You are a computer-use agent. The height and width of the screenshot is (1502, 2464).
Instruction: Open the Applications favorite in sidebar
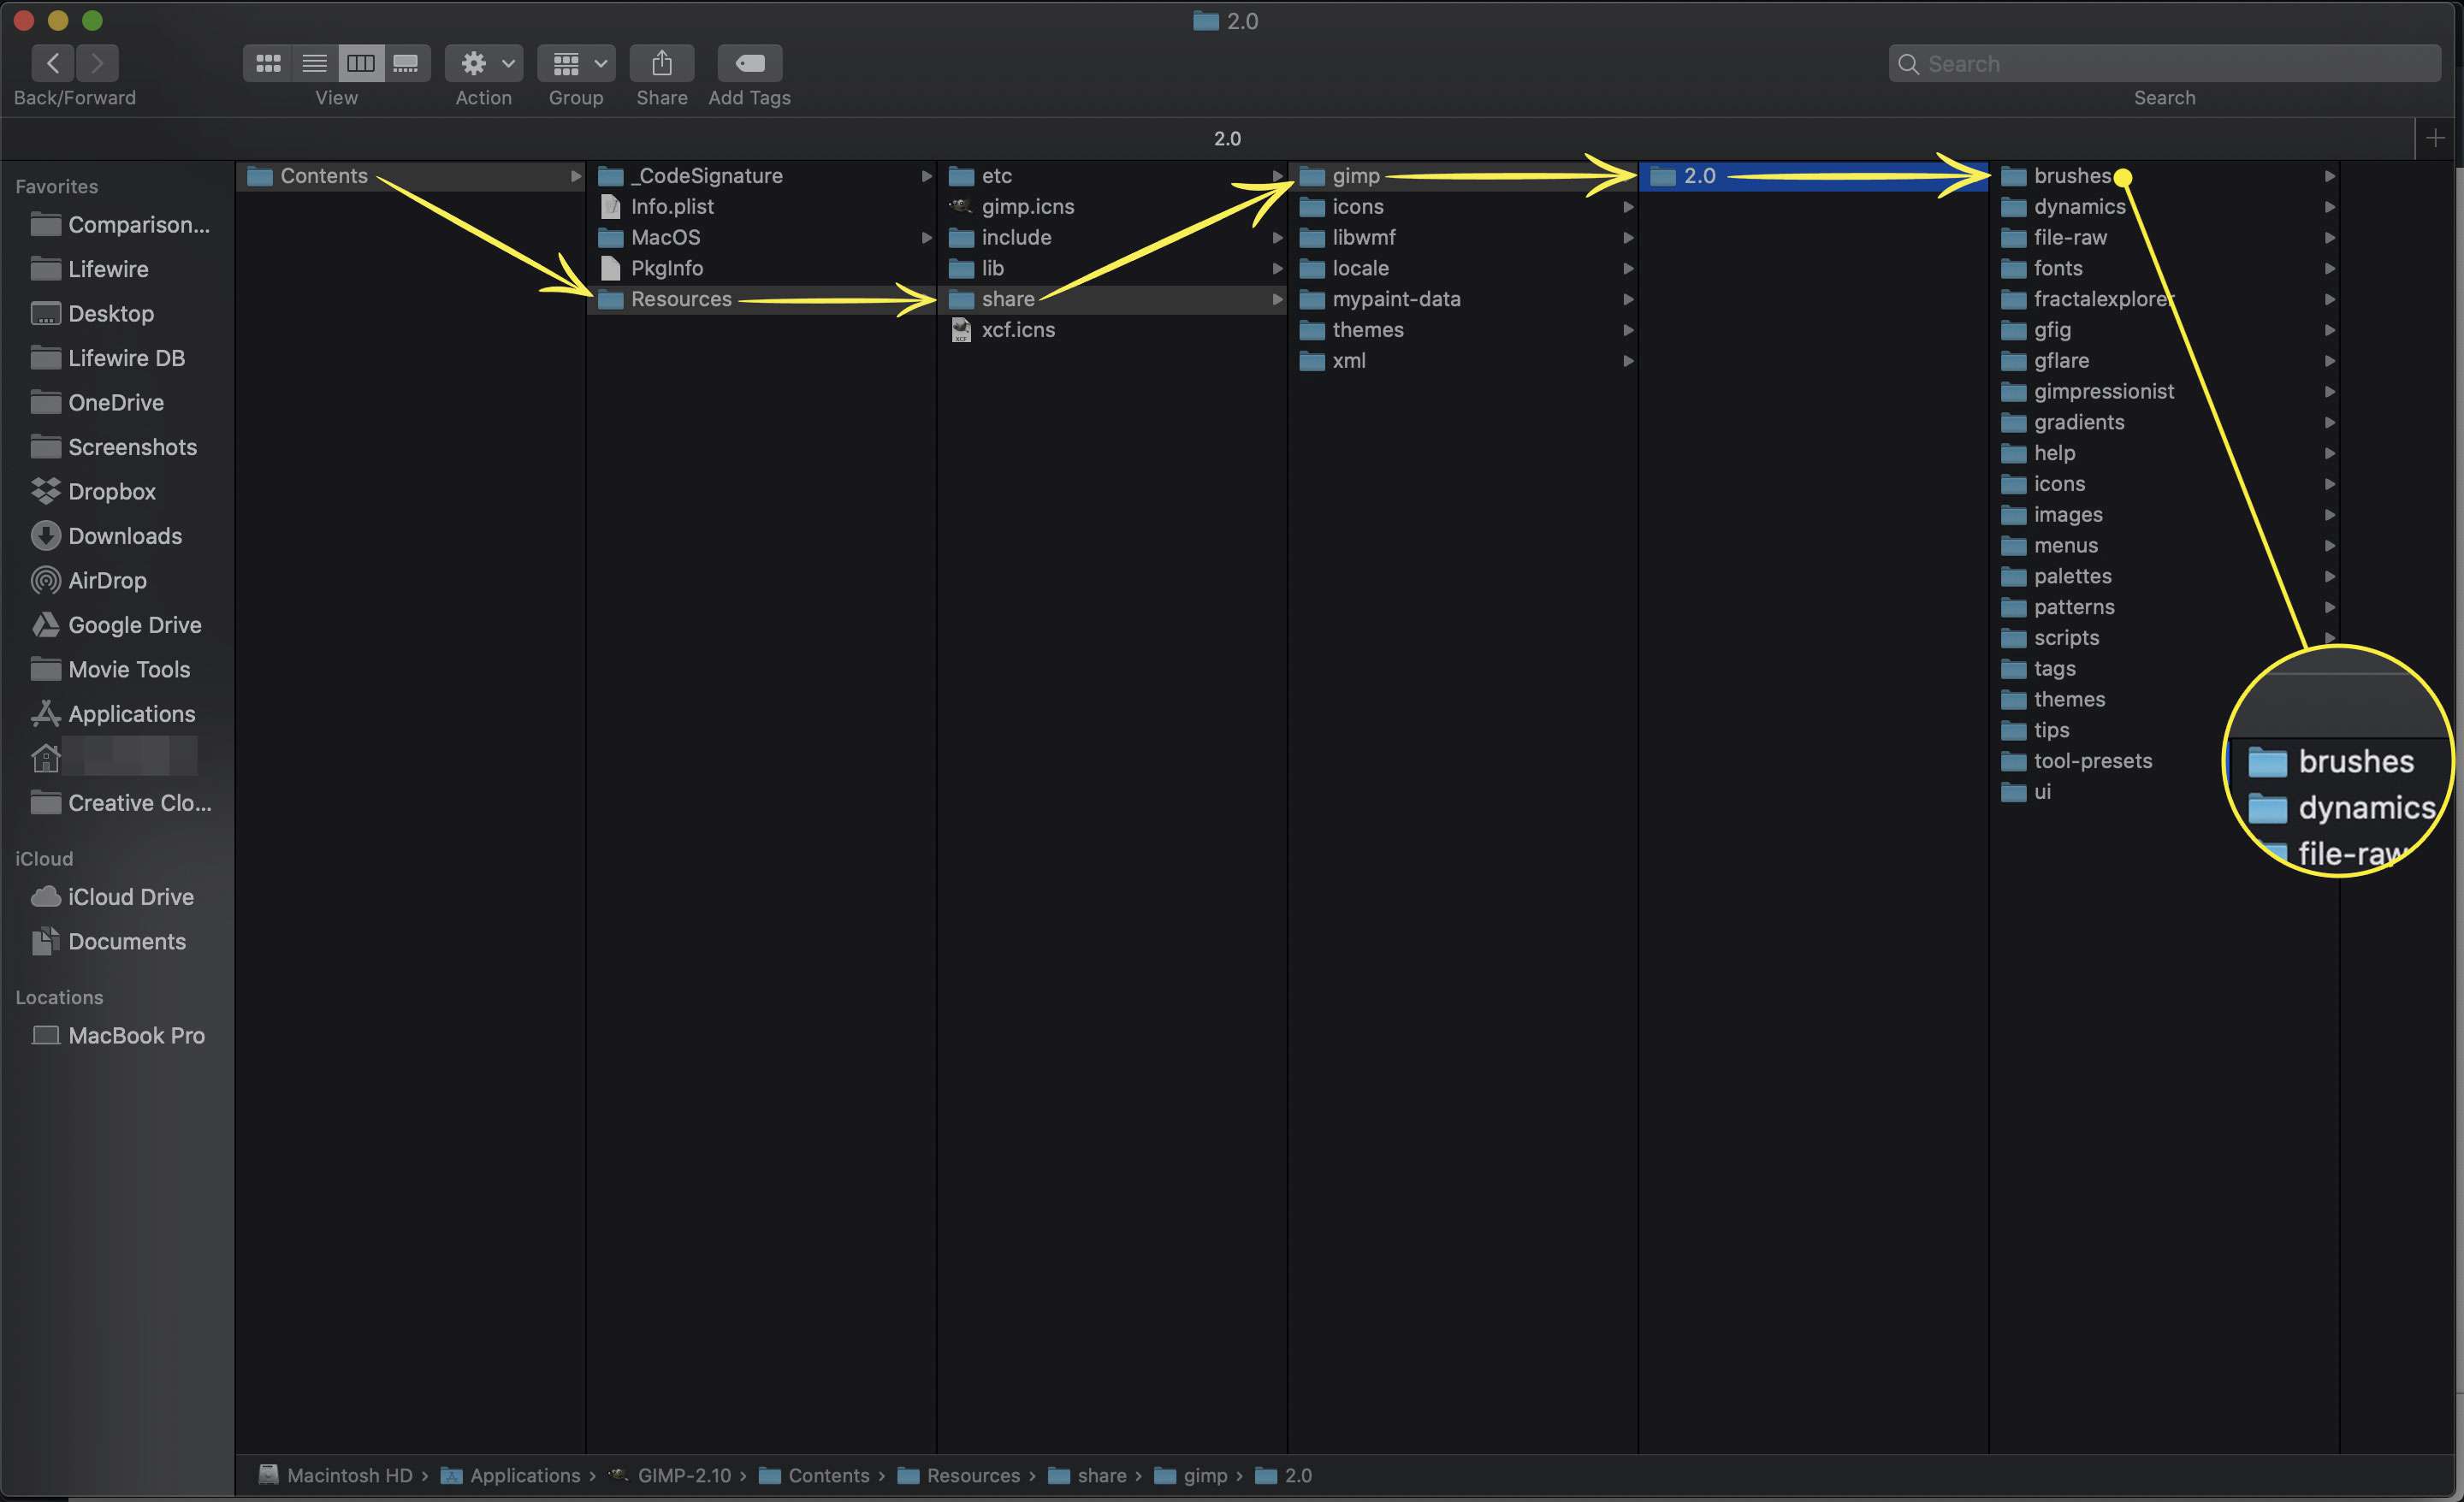tap(130, 713)
